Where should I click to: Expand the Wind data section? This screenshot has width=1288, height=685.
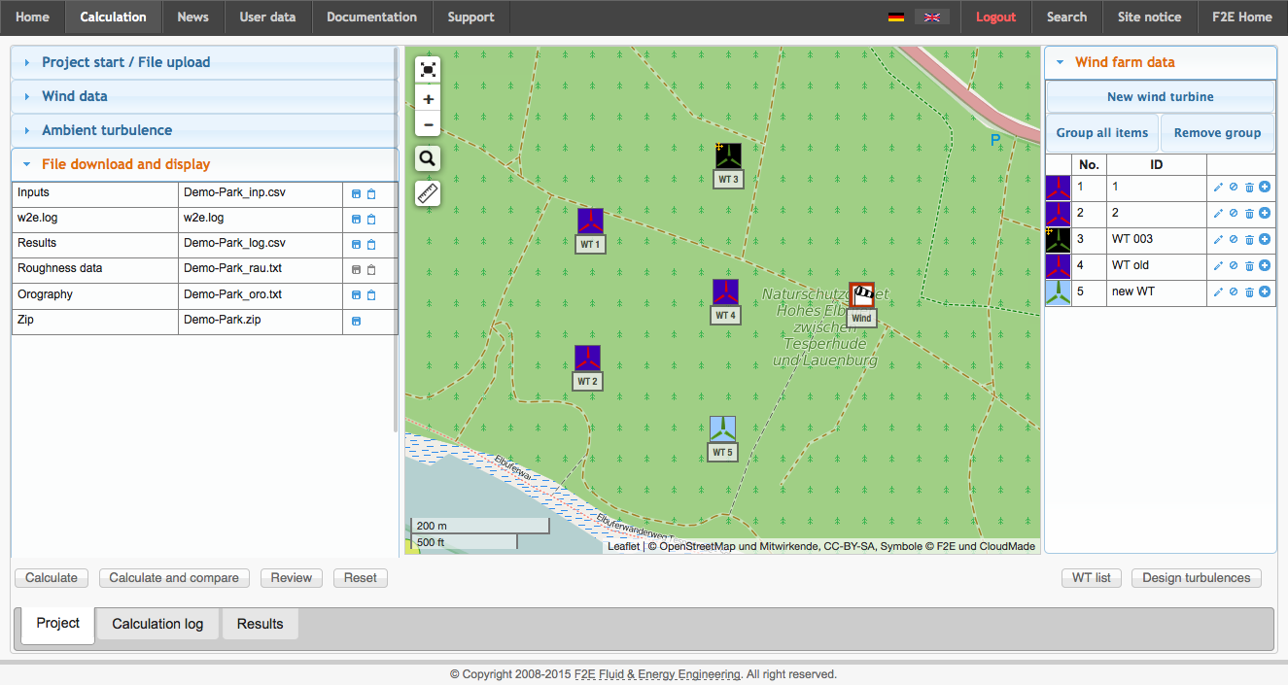[x=75, y=96]
